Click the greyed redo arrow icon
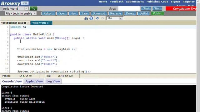Image resolution: width=200 pixels, height=112 pixels. tap(103, 18)
